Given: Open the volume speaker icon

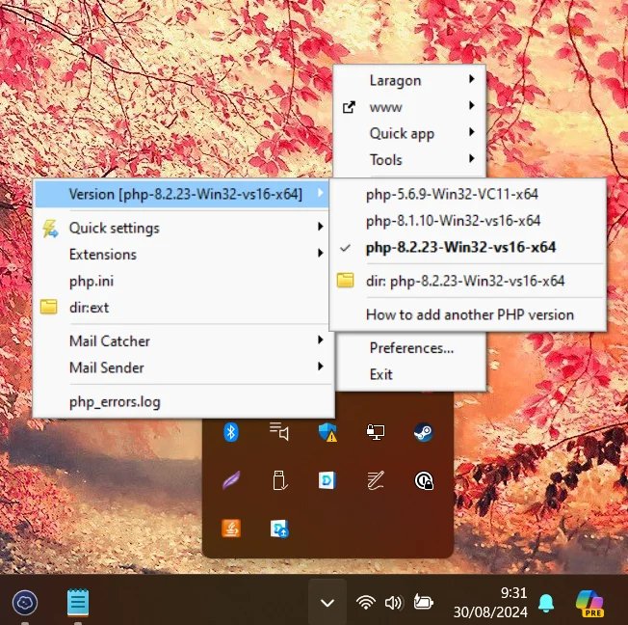Looking at the screenshot, I should pyautogui.click(x=393, y=602).
